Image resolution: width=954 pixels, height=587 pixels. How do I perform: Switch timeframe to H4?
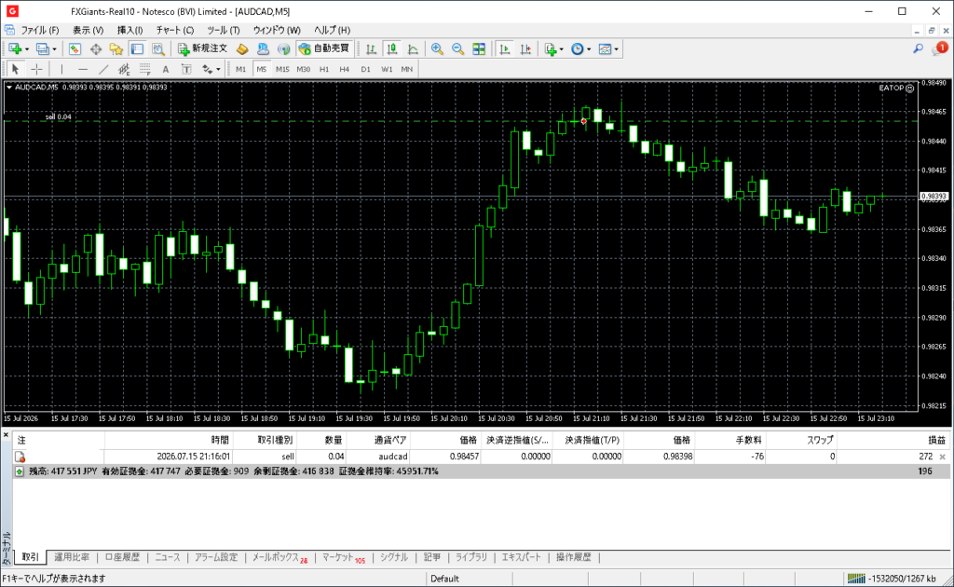pyautogui.click(x=345, y=69)
